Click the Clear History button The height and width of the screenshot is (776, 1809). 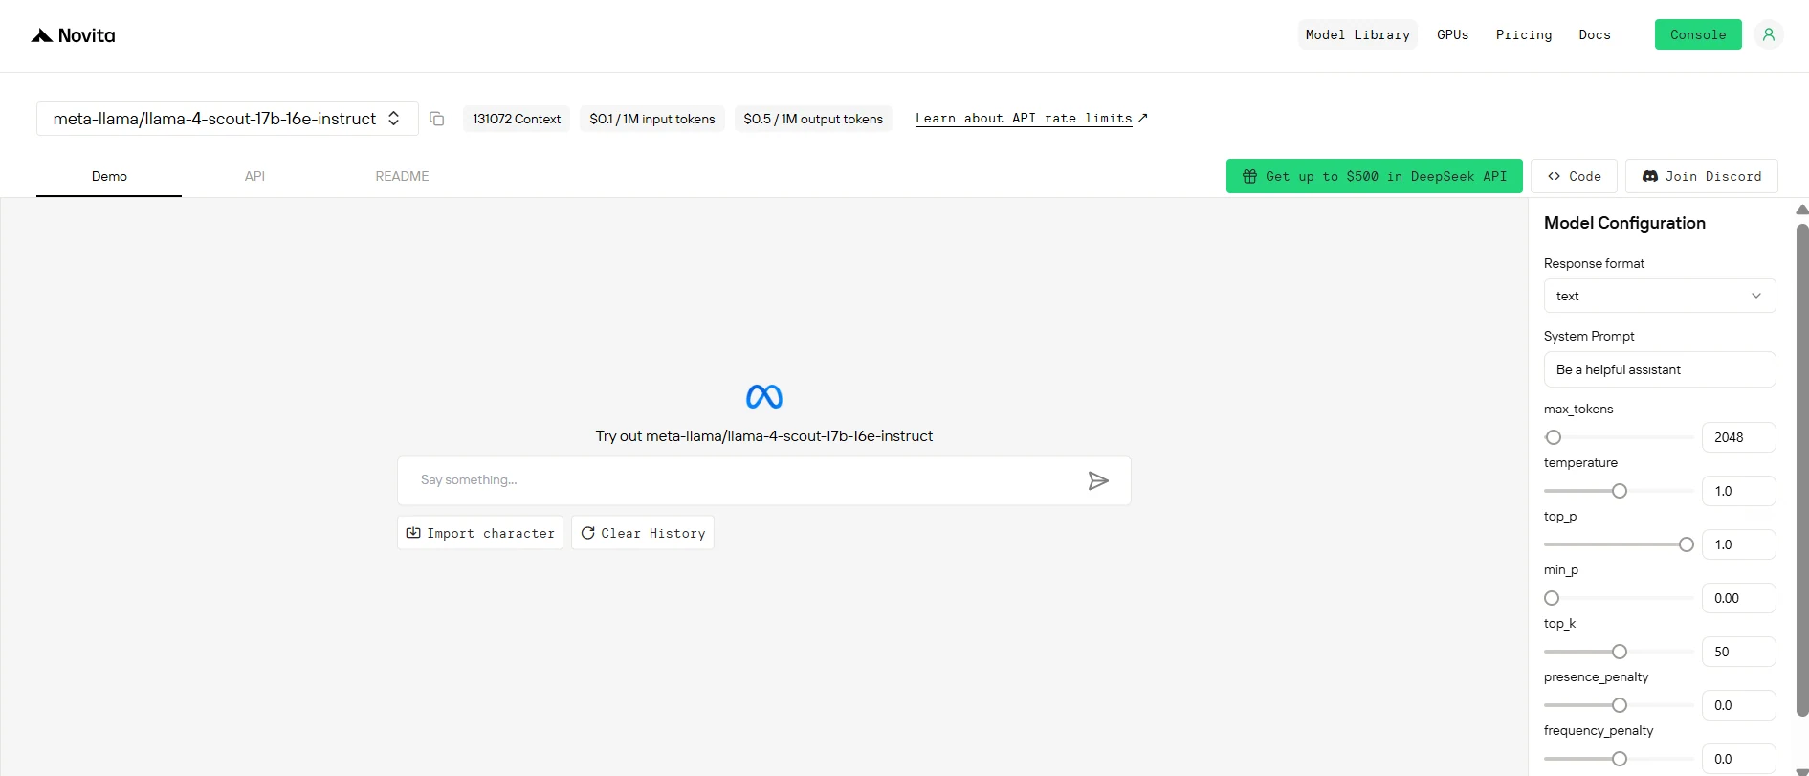coord(643,533)
